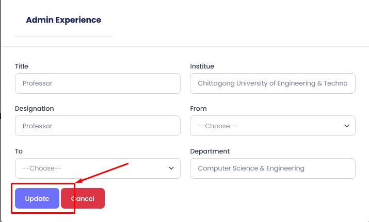This screenshot has width=369, height=222.
Task: Click the To dropdown chevron arrow
Action: point(171,168)
